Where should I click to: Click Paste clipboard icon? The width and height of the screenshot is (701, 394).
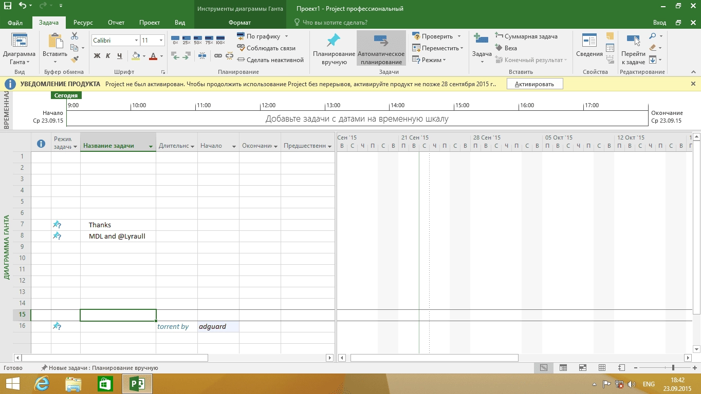(55, 41)
